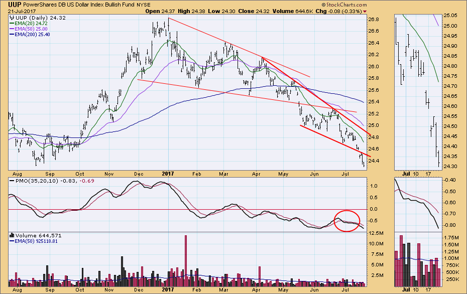Click the 'Jul' label under zoom price panel
The image size is (467, 294).
tap(406, 174)
